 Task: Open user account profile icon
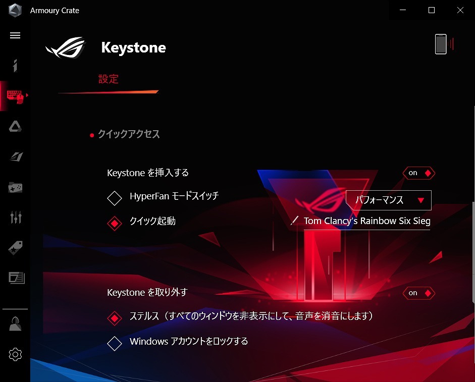(x=15, y=324)
